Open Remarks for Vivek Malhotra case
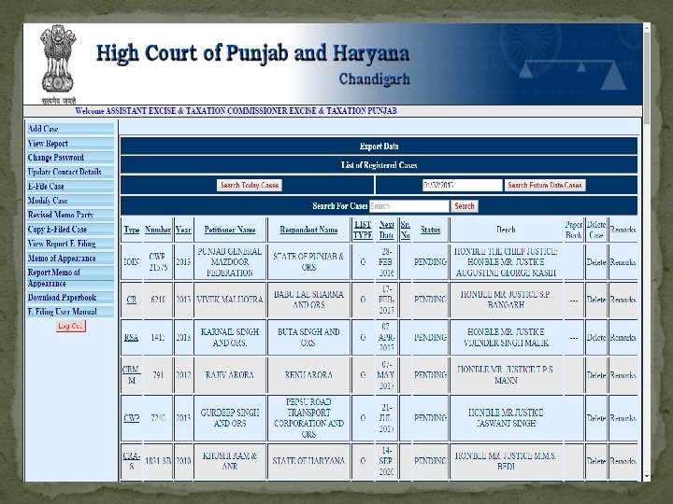Screen dimensions: 673x504 tap(623, 300)
